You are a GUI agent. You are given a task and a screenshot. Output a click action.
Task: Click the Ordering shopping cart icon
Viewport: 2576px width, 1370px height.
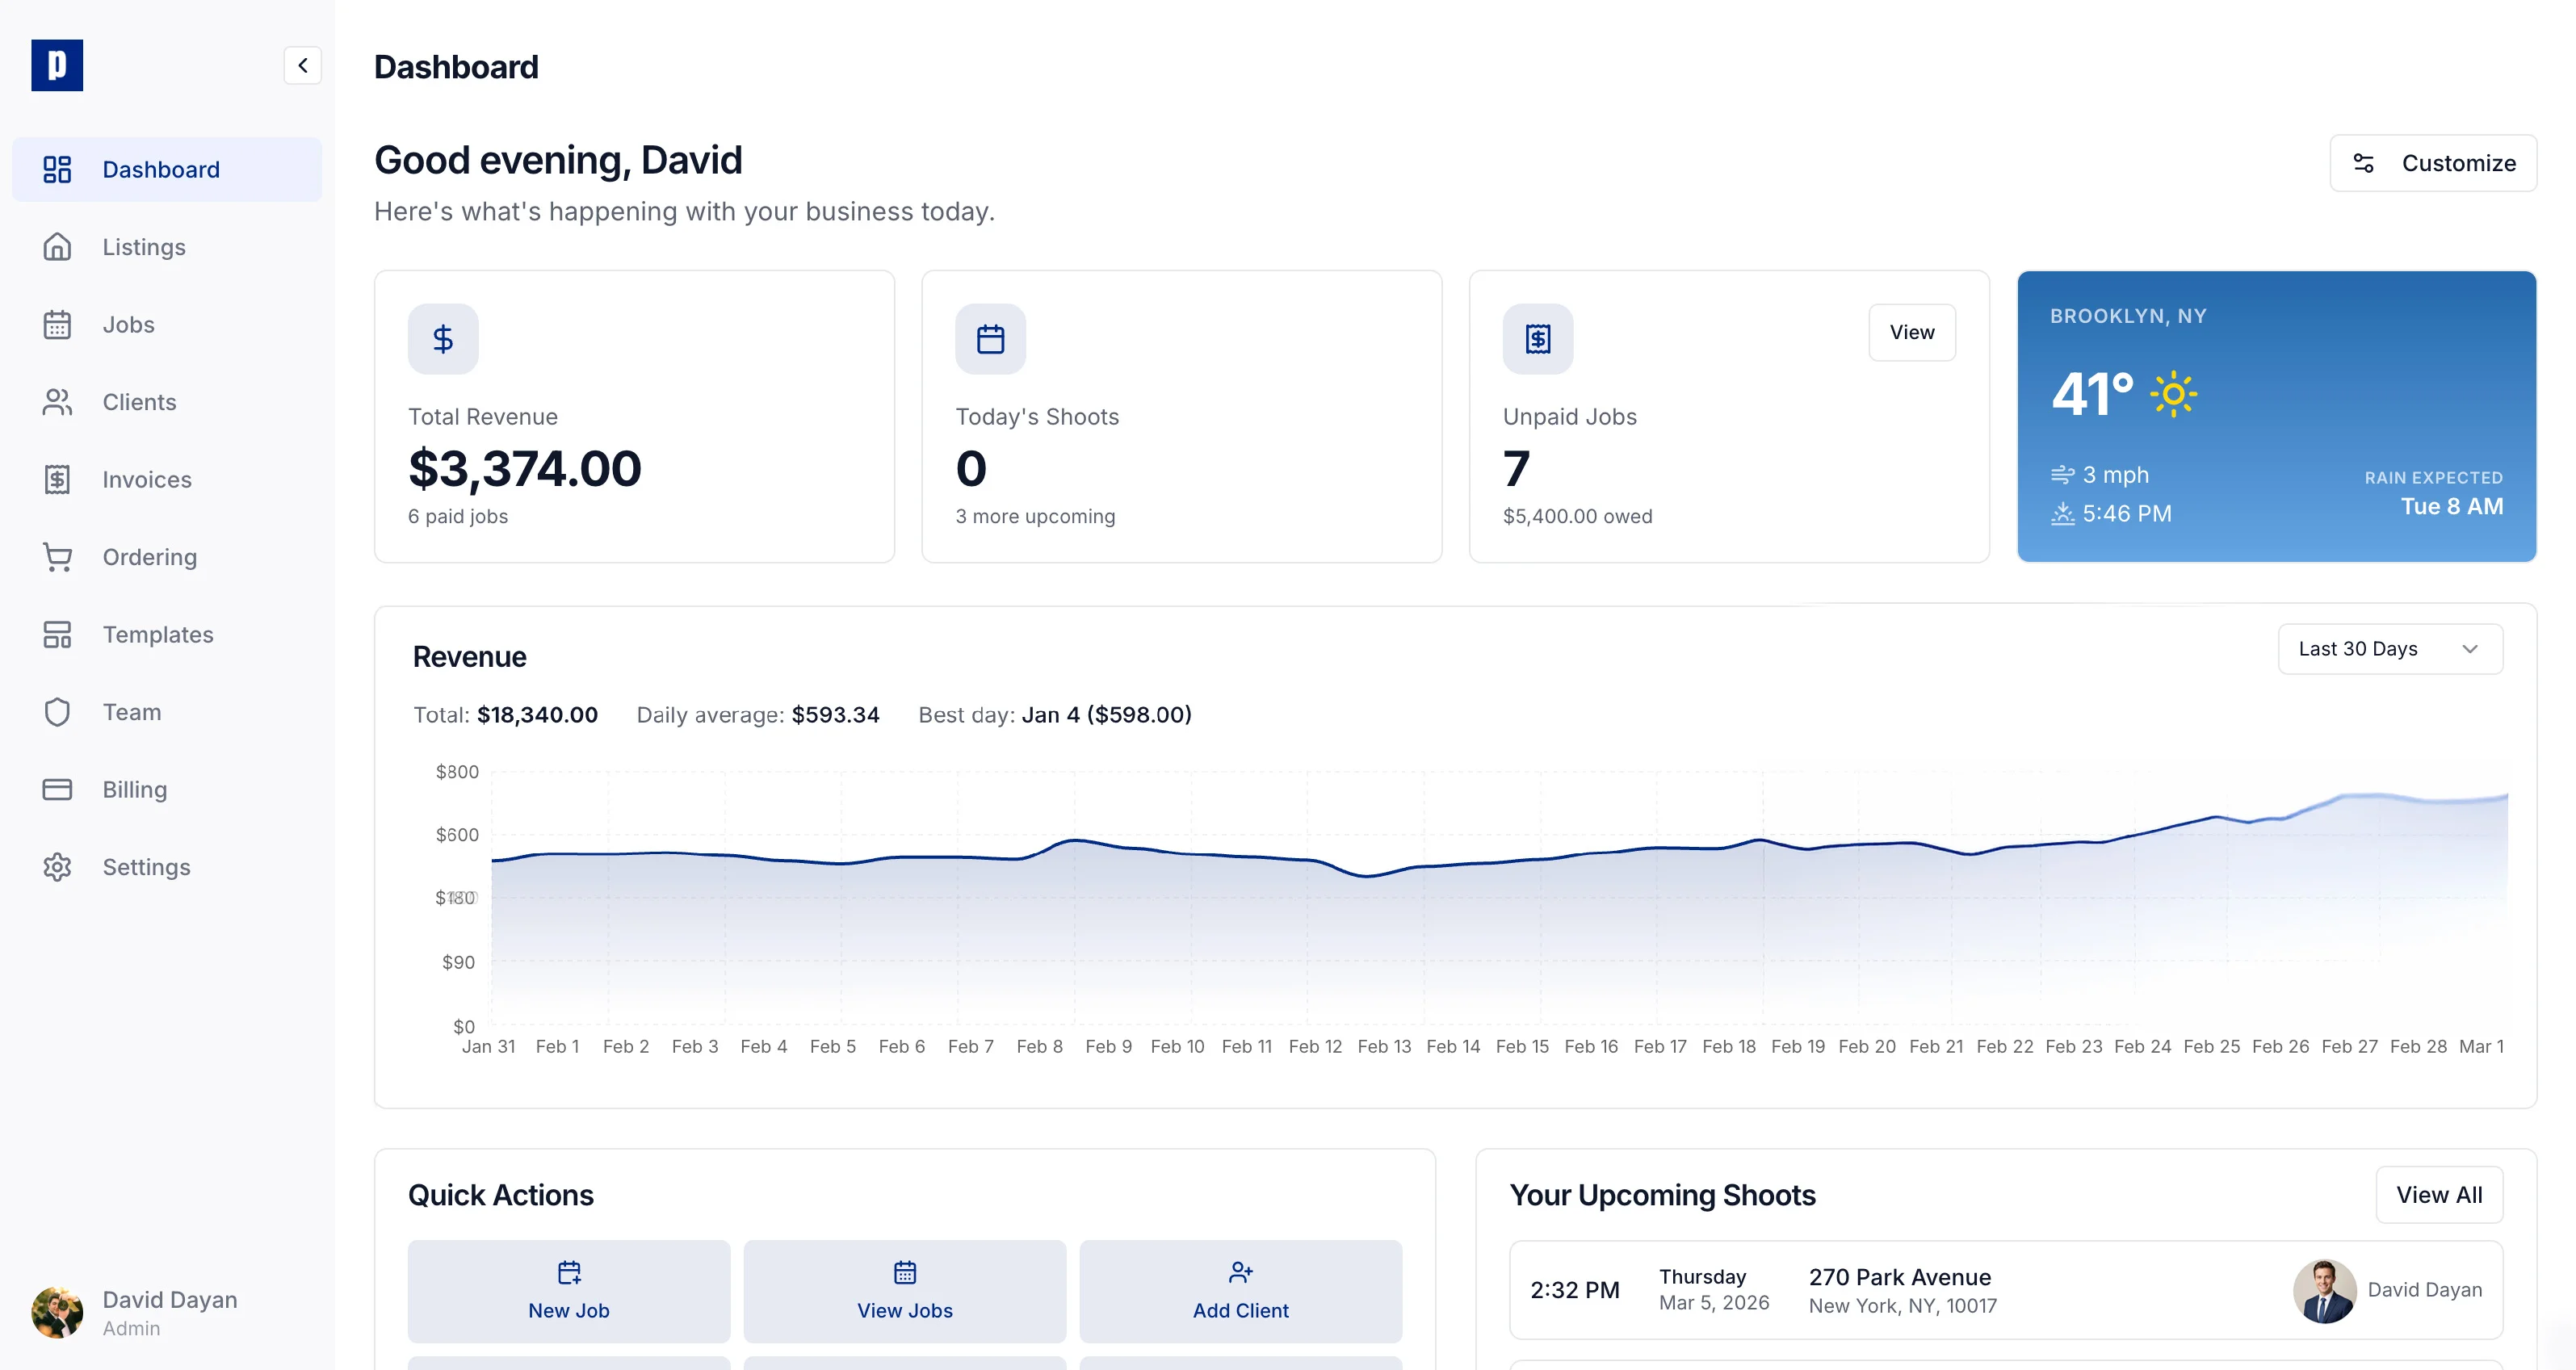pos(57,556)
